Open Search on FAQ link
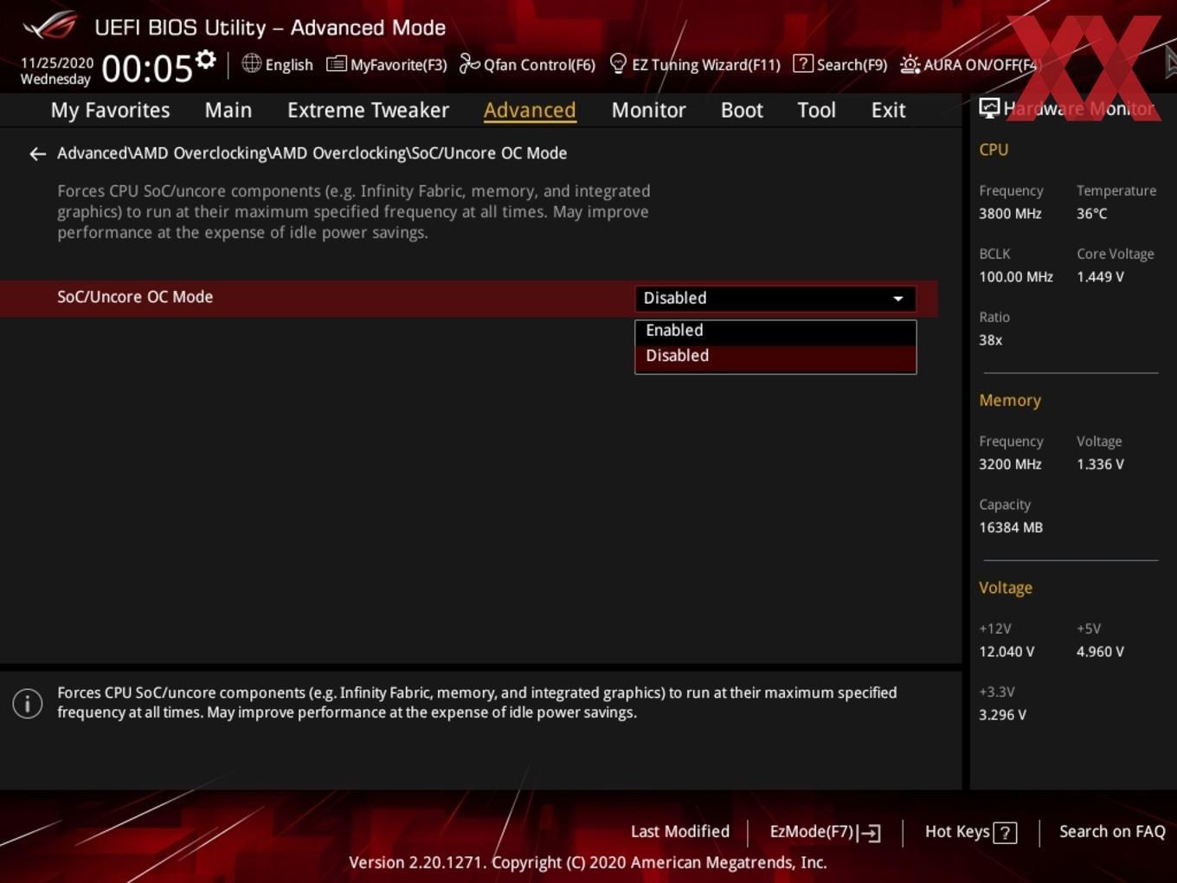Screen dimensions: 1177x883 pos(1112,831)
